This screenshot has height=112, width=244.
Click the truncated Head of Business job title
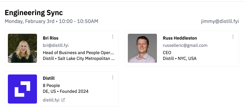(x=78, y=53)
